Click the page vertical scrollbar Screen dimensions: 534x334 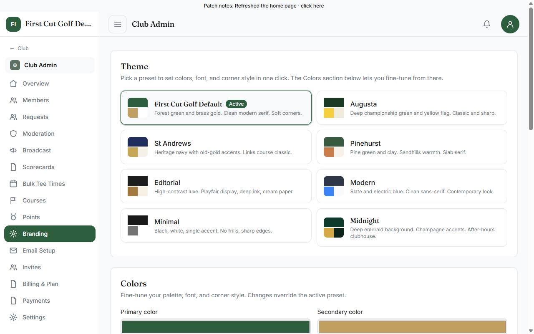[531, 69]
